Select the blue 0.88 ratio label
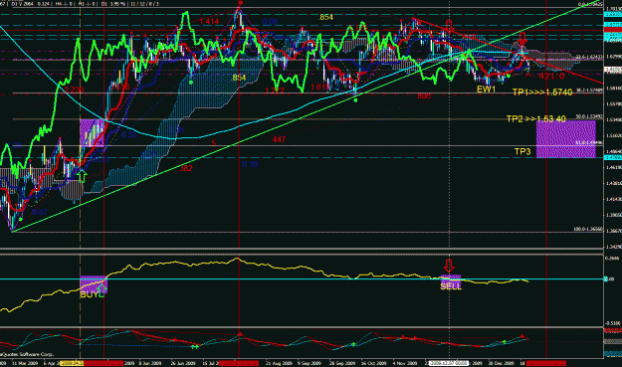The width and height of the screenshot is (622, 367). [x=270, y=21]
